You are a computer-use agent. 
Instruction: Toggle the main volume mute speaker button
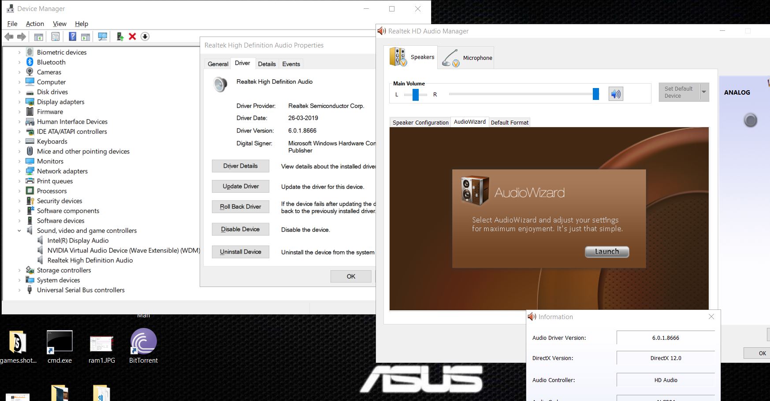click(616, 94)
